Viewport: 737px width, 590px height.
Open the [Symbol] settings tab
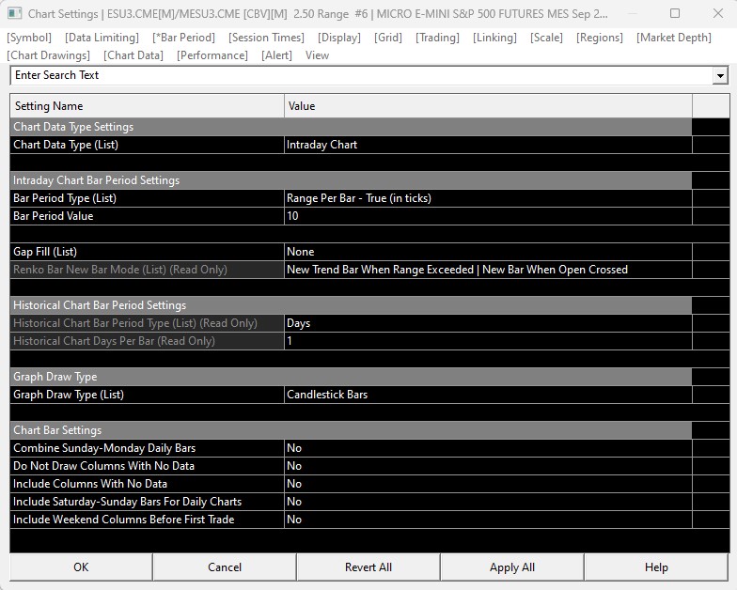(x=29, y=38)
